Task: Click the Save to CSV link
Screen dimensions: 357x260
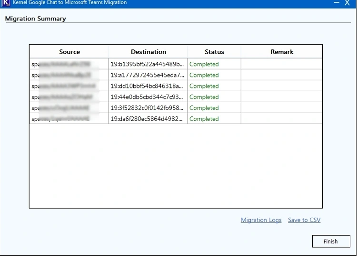Action: pos(304,220)
